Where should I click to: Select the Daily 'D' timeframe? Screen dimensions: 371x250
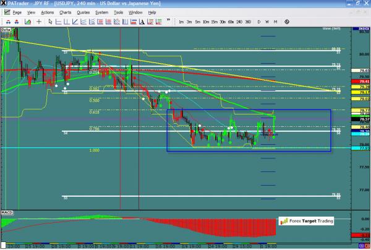pyautogui.click(x=258, y=22)
